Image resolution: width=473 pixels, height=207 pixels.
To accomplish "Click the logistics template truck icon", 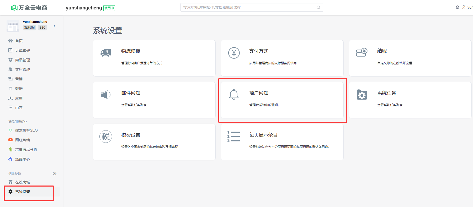I will click(x=106, y=53).
